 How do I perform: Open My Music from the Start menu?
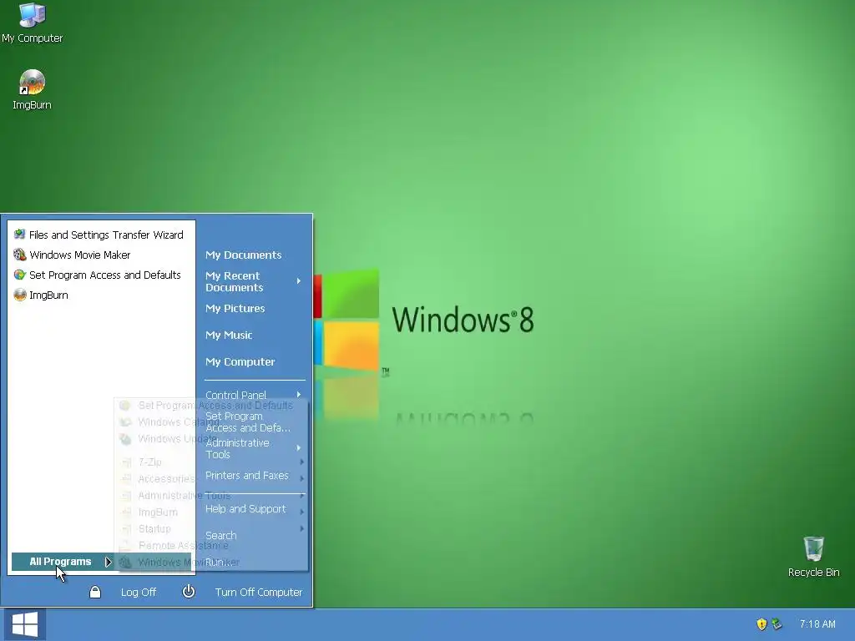tap(229, 335)
